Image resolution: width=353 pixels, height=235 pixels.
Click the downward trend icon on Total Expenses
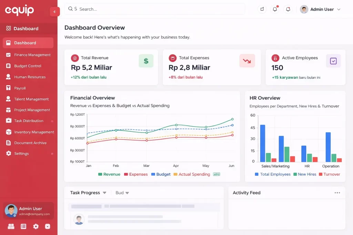[x=247, y=61]
